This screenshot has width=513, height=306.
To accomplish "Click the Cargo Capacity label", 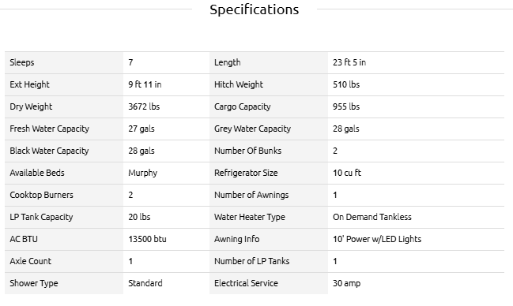I will 243,106.
